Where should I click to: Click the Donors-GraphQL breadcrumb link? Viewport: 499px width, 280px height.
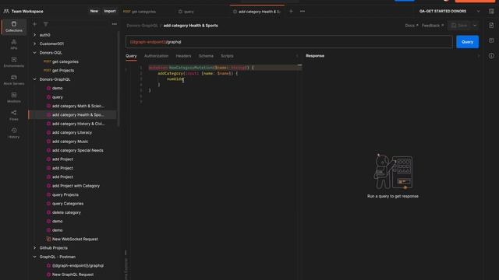pos(142,26)
